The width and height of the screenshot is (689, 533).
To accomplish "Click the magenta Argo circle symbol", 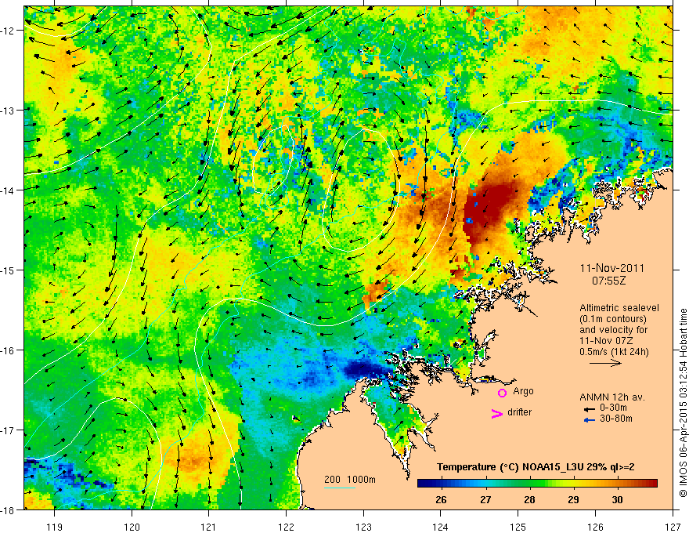I will (x=502, y=393).
